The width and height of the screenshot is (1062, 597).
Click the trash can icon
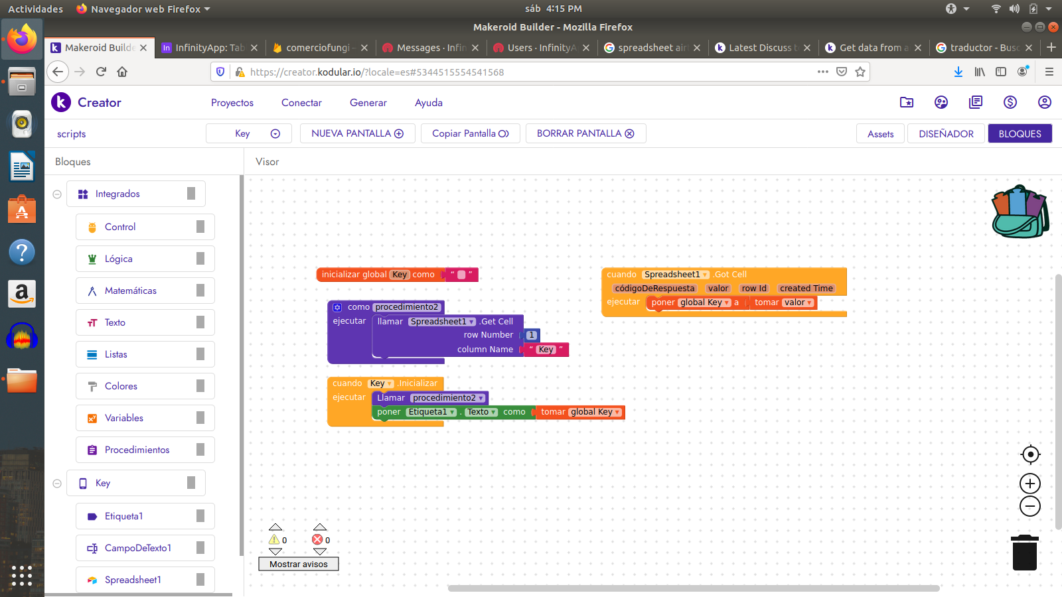point(1024,553)
